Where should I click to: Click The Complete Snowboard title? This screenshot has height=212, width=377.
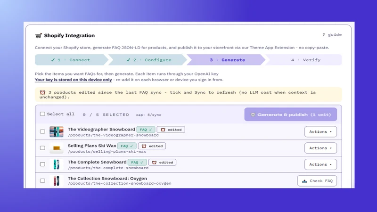coord(97,162)
